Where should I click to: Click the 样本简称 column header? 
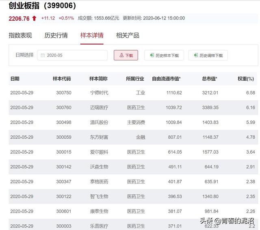coord(98,79)
